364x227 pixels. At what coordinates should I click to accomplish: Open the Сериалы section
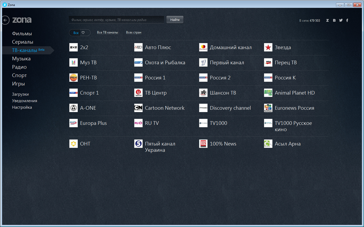22,42
